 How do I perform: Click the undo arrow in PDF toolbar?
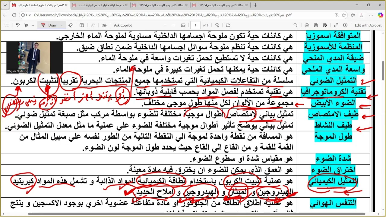(x=18, y=25)
